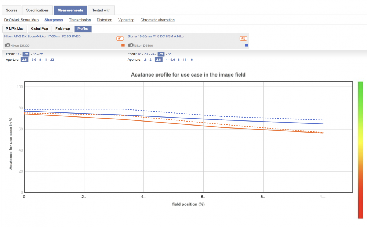Select the Profiles view button
The width and height of the screenshot is (367, 227).
pyautogui.click(x=83, y=29)
